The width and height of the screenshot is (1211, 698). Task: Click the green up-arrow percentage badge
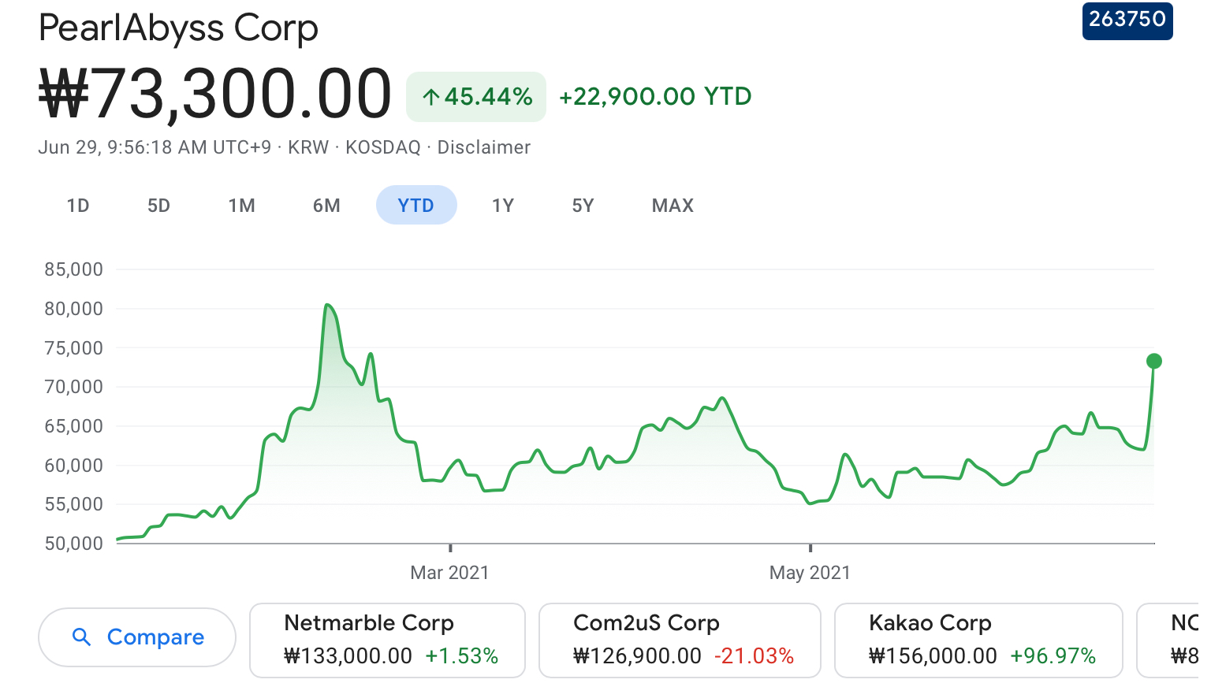click(476, 97)
